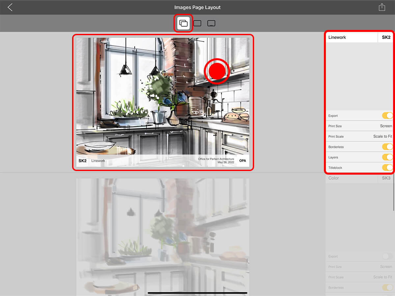
Task: Select the page with bottom bar layout icon
Action: click(211, 23)
